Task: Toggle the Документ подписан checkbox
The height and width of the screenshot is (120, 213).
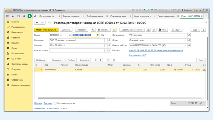Action: click(55, 103)
